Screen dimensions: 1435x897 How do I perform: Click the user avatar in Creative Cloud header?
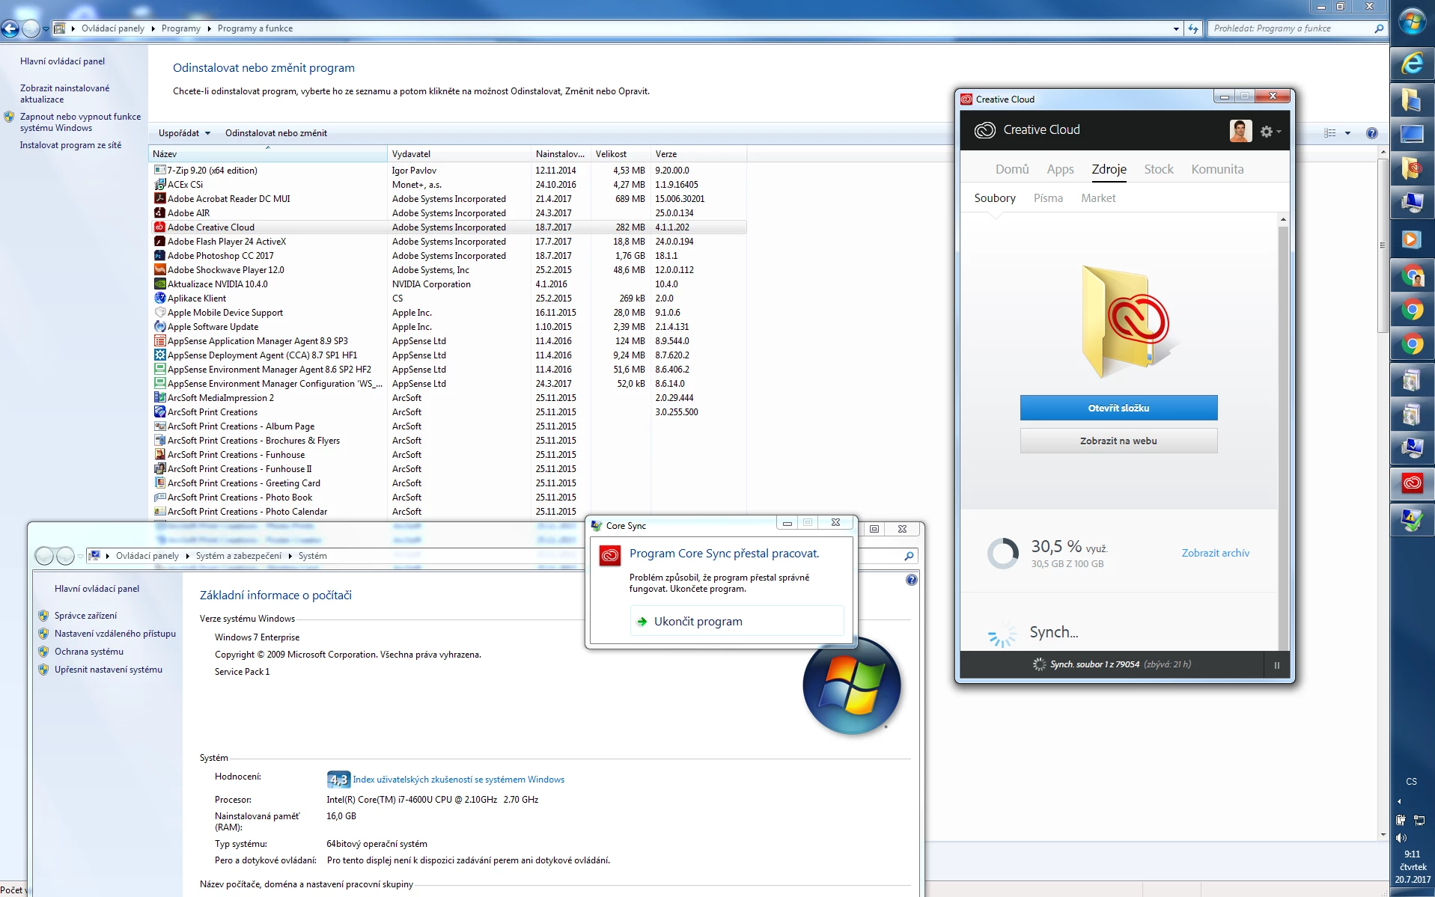[x=1240, y=130]
